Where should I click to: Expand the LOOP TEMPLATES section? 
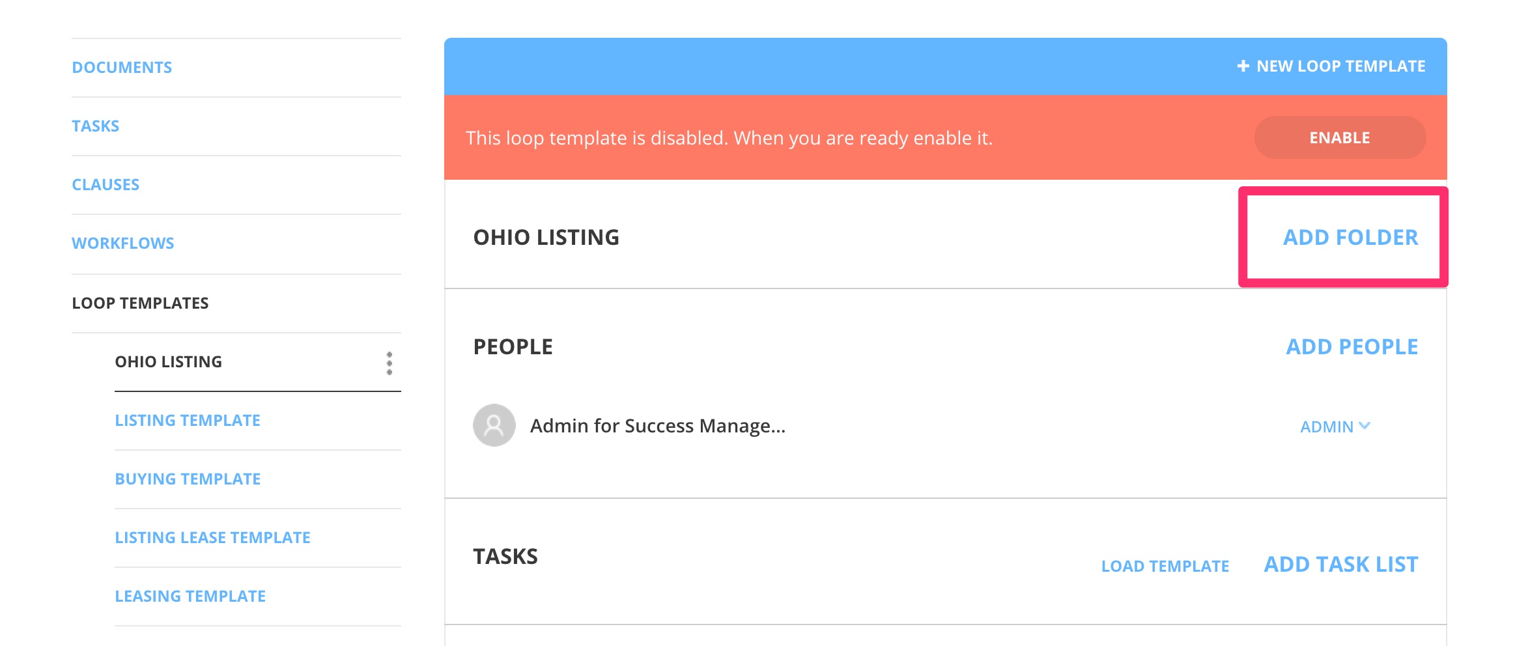(141, 303)
